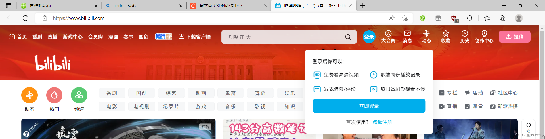Open 漫画 in navigation
545x139 pixels.
[113, 37]
